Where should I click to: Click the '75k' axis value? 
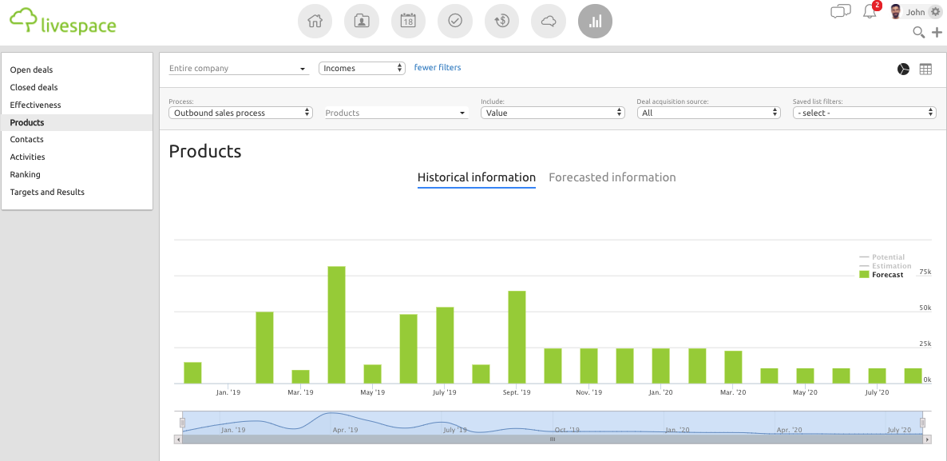coord(925,272)
